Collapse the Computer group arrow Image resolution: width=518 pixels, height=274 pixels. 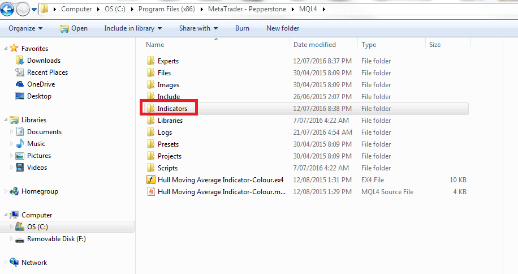(x=6, y=215)
